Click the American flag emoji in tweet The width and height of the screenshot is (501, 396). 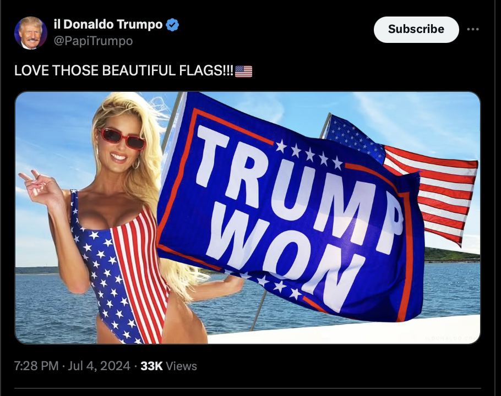click(x=243, y=71)
